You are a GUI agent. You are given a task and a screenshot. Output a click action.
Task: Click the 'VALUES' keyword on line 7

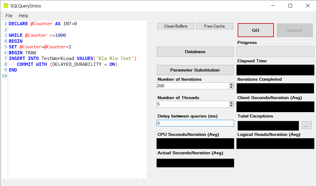point(85,58)
